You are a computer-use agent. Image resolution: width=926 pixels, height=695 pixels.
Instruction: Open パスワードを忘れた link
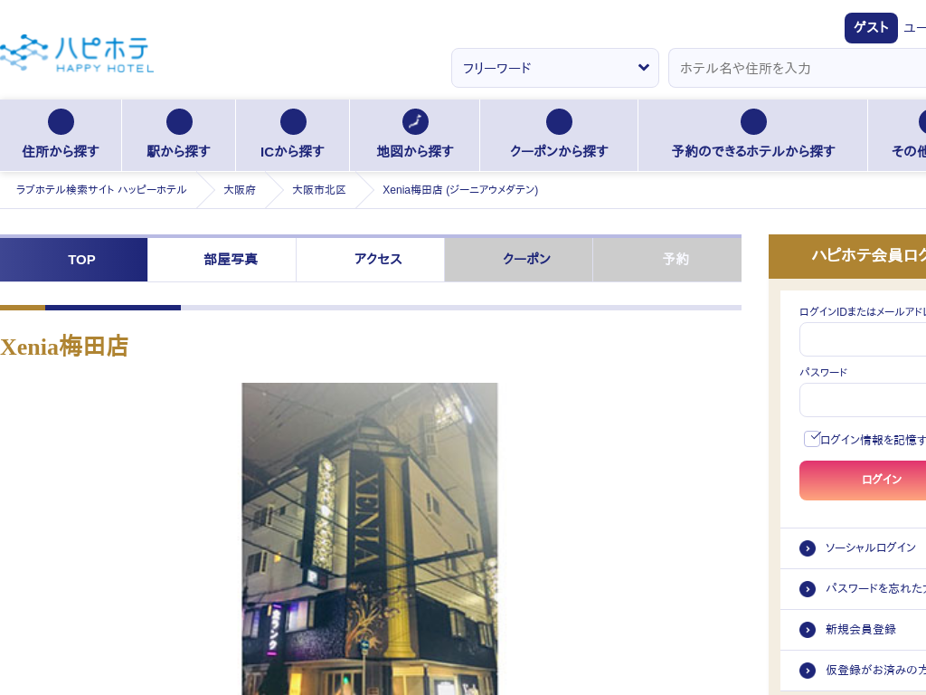875,588
